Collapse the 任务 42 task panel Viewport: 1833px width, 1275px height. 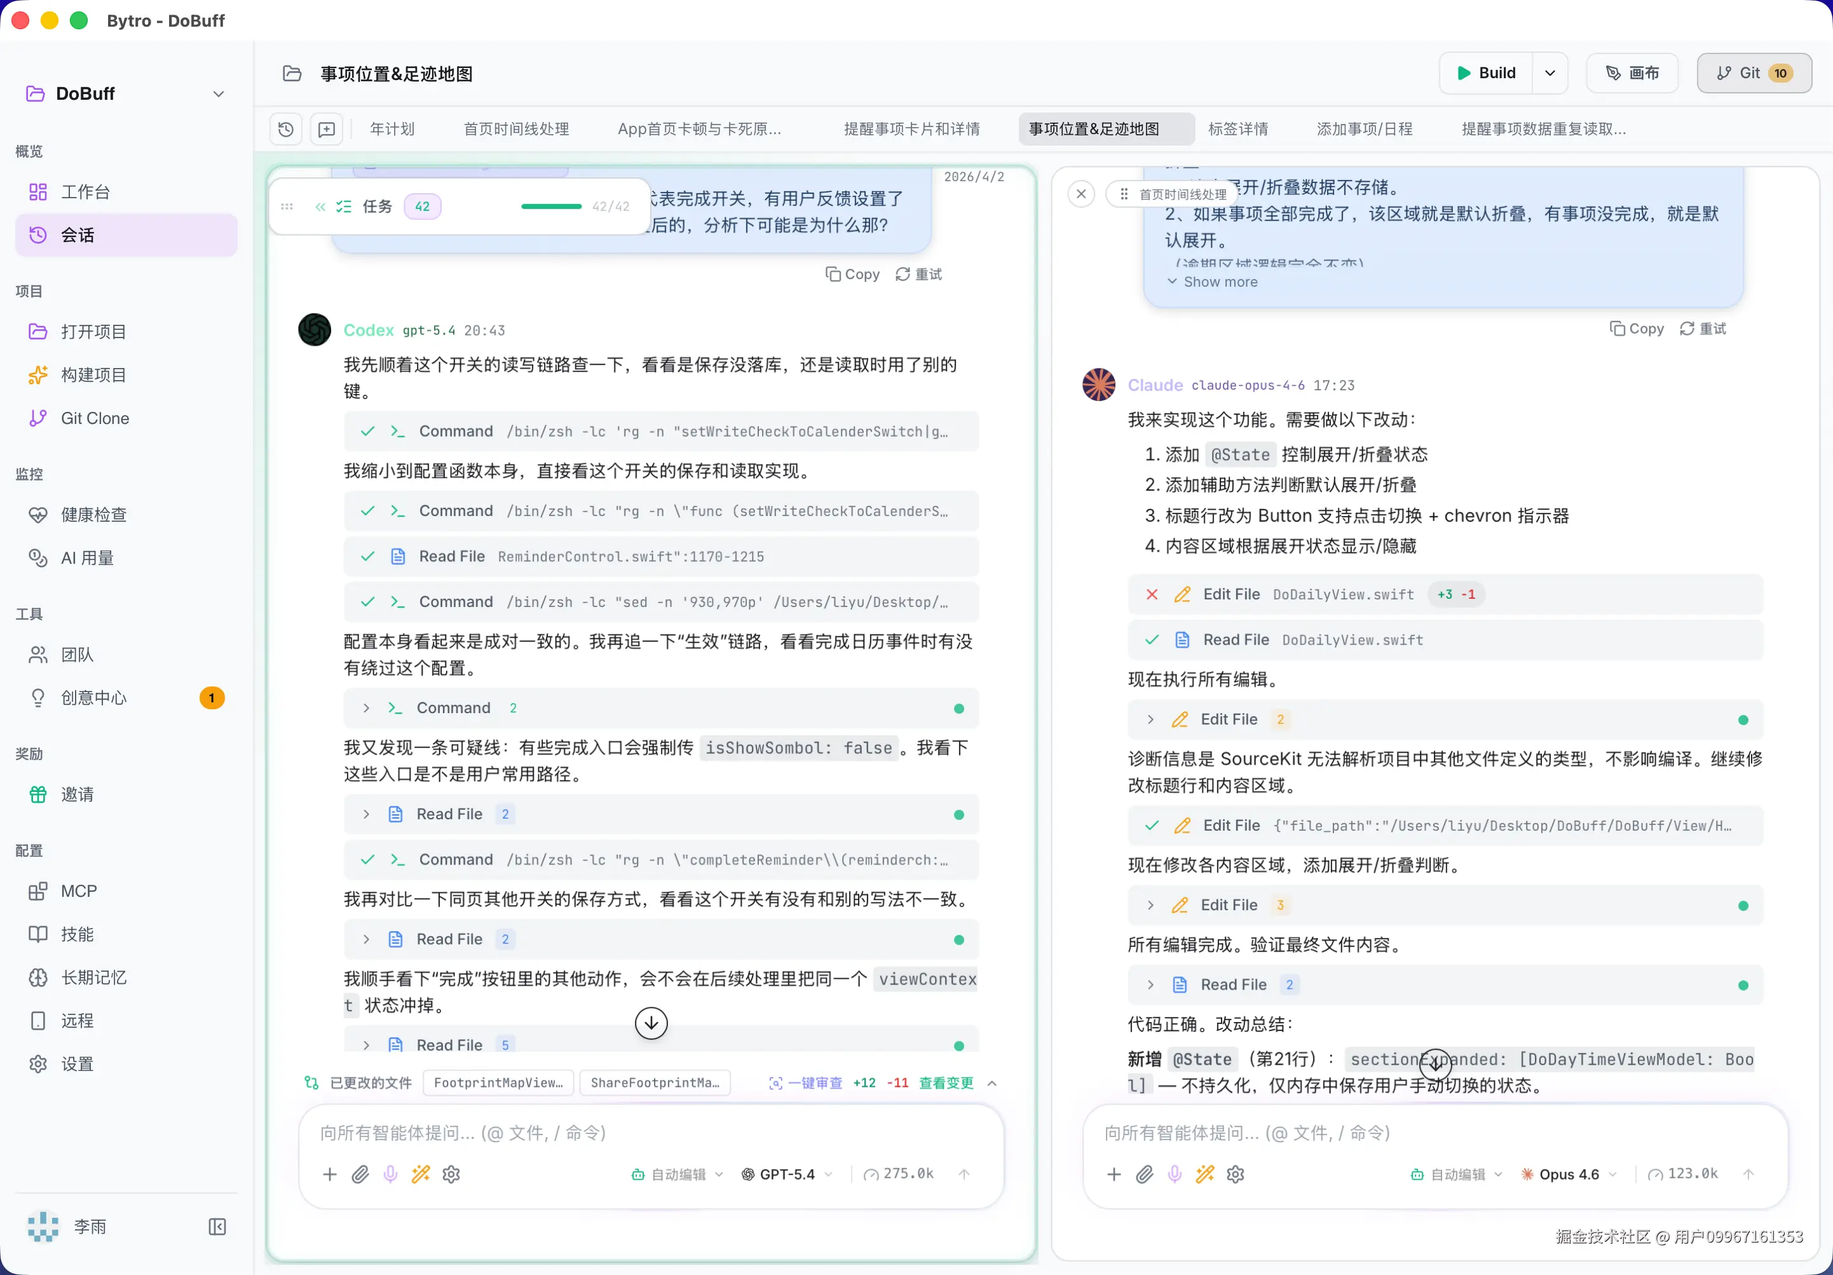[320, 207]
